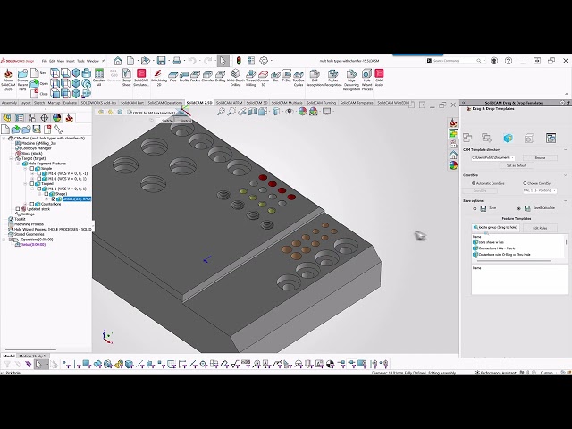Run Pocket Recognition
This screenshot has height=429, width=572.
pyautogui.click(x=332, y=78)
